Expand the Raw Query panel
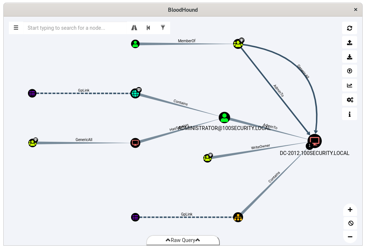 pos(183,240)
